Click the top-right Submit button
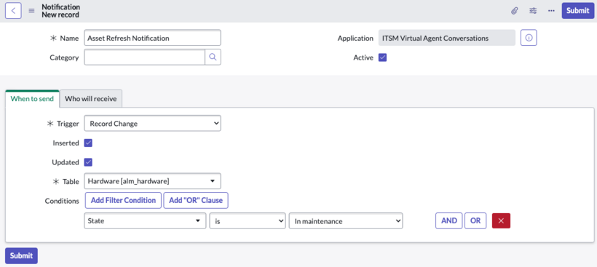Viewport: 597px width, 267px height. [x=577, y=11]
